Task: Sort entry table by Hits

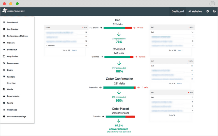Action: pos(85,27)
